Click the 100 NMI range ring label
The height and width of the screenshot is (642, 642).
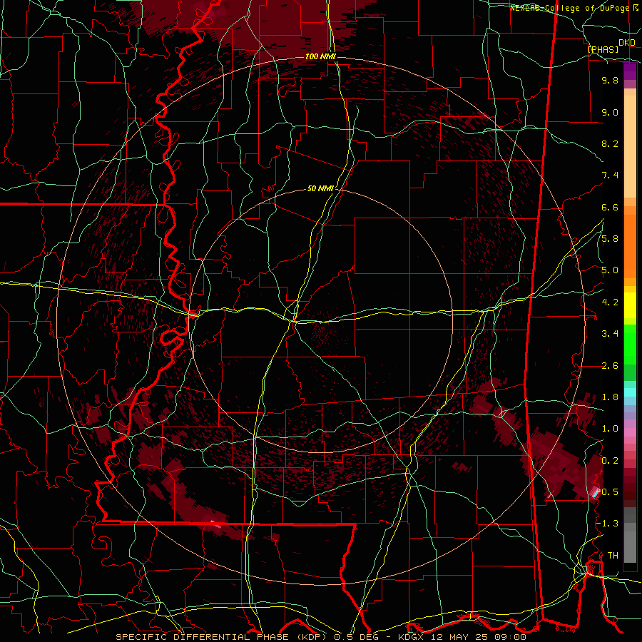[320, 56]
